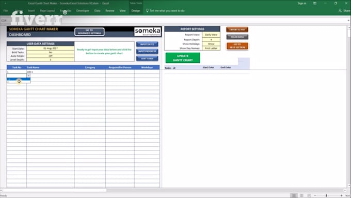The height and width of the screenshot is (198, 351).
Task: Click the End Date chart header
Action: pyautogui.click(x=226, y=67)
